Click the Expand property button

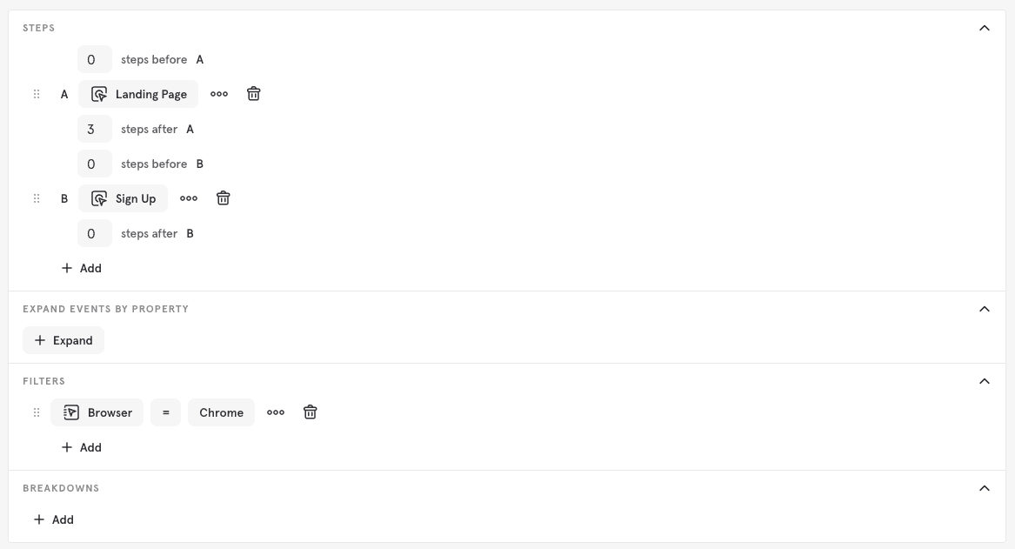[x=63, y=340]
